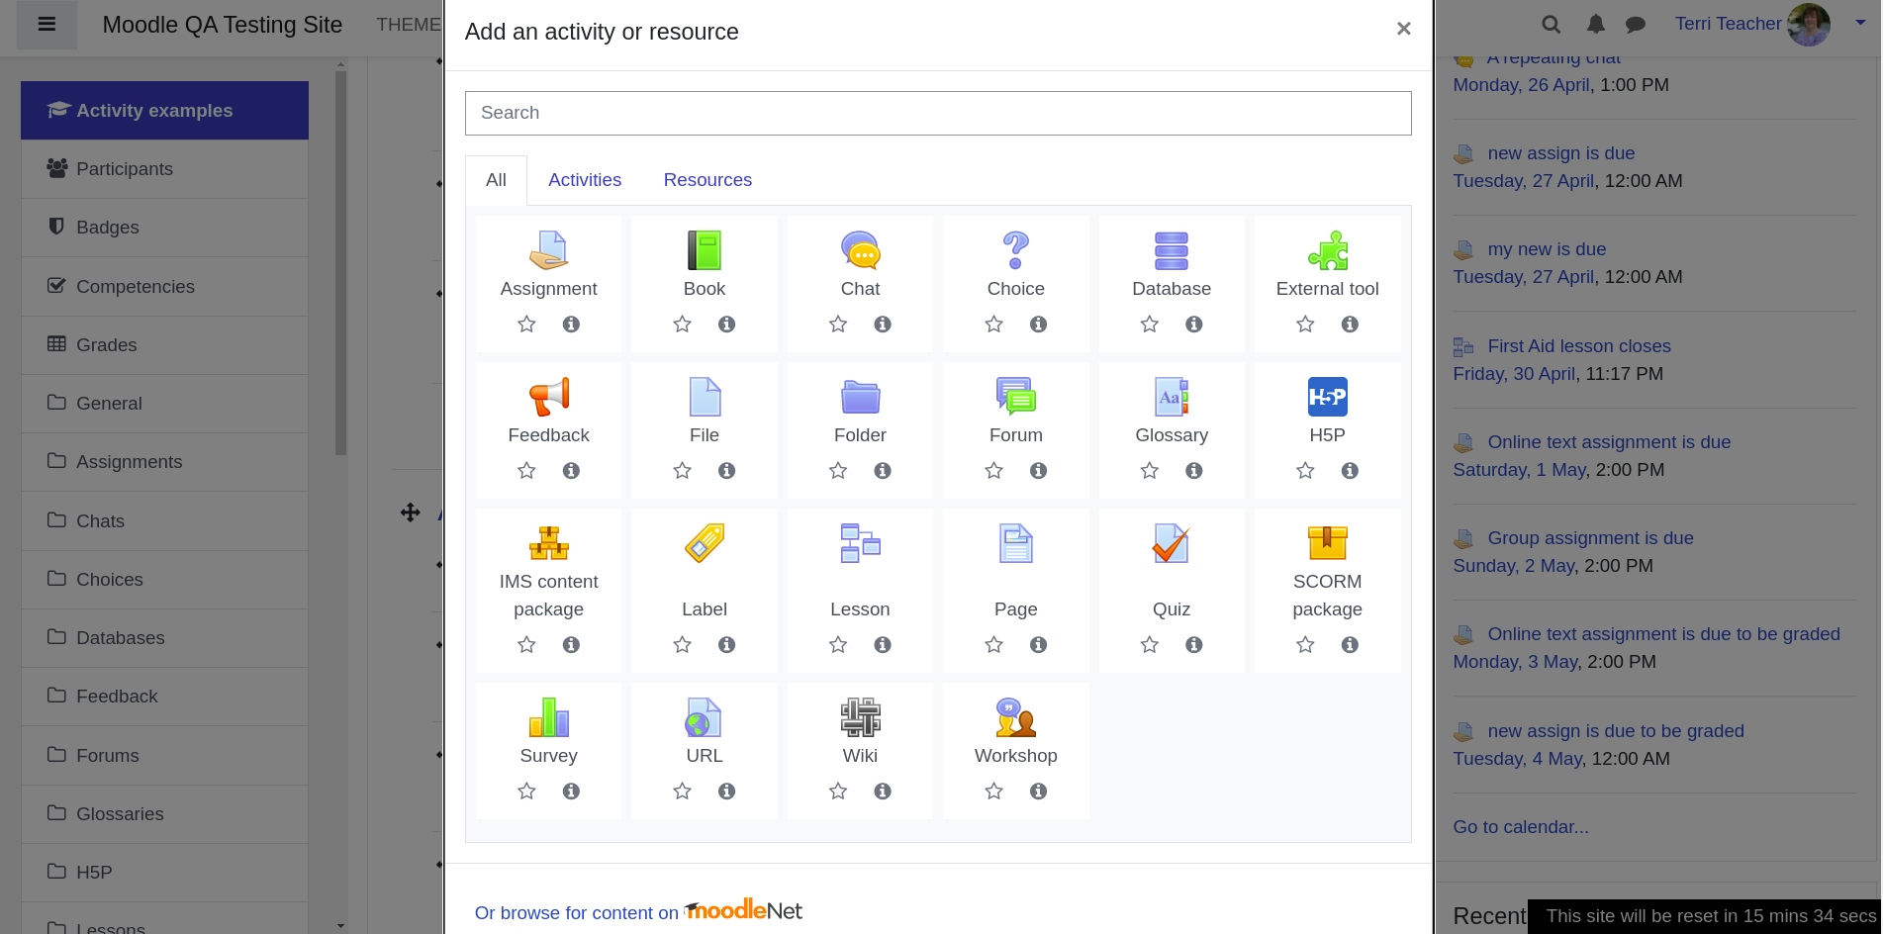Open the notifications bell
The height and width of the screenshot is (934, 1883).
tap(1596, 25)
